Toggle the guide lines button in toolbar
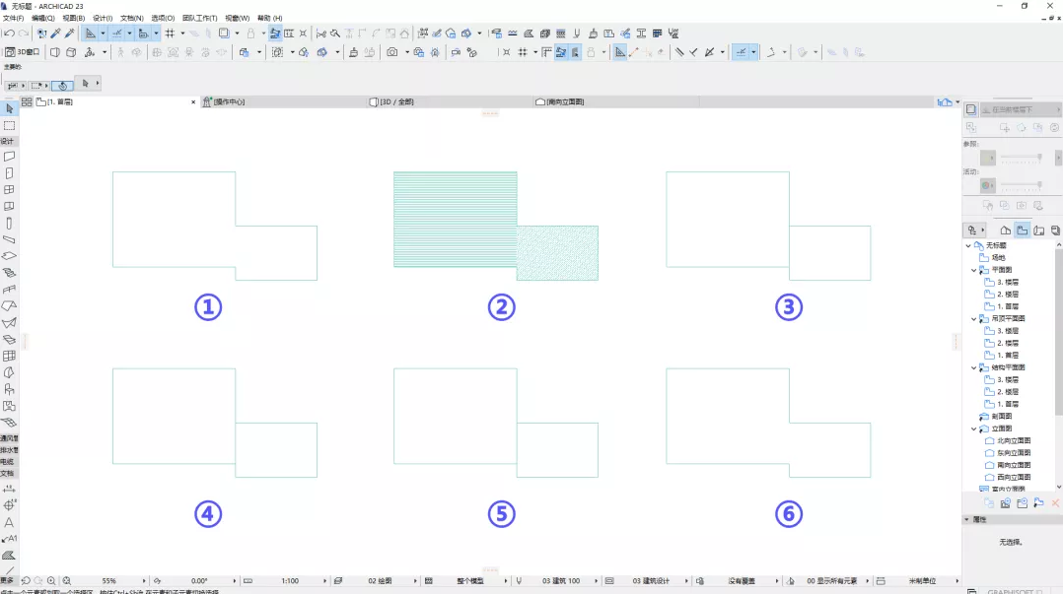This screenshot has height=594, width=1063. 90,33
